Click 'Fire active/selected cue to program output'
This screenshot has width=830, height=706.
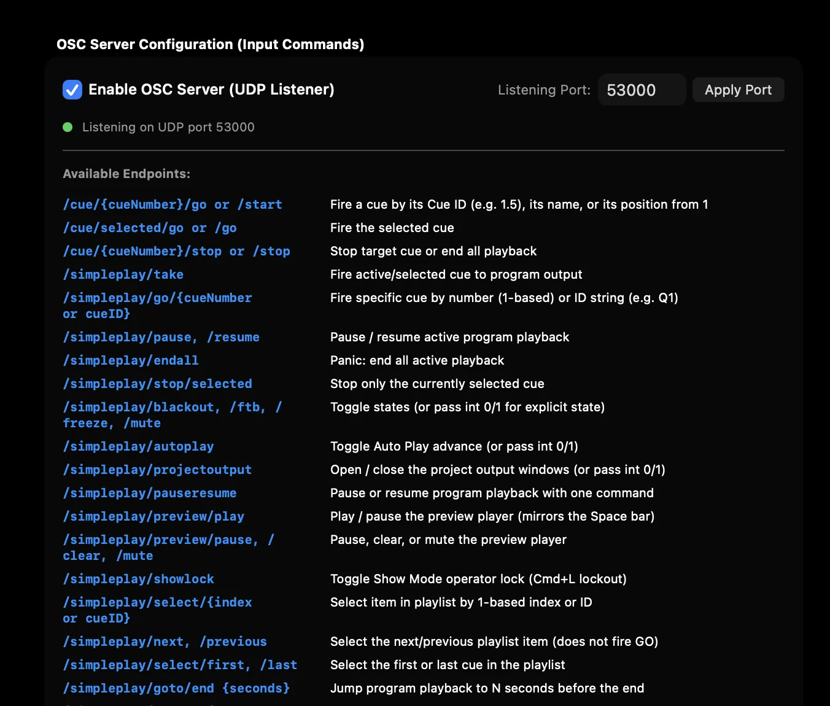pyautogui.click(x=456, y=274)
